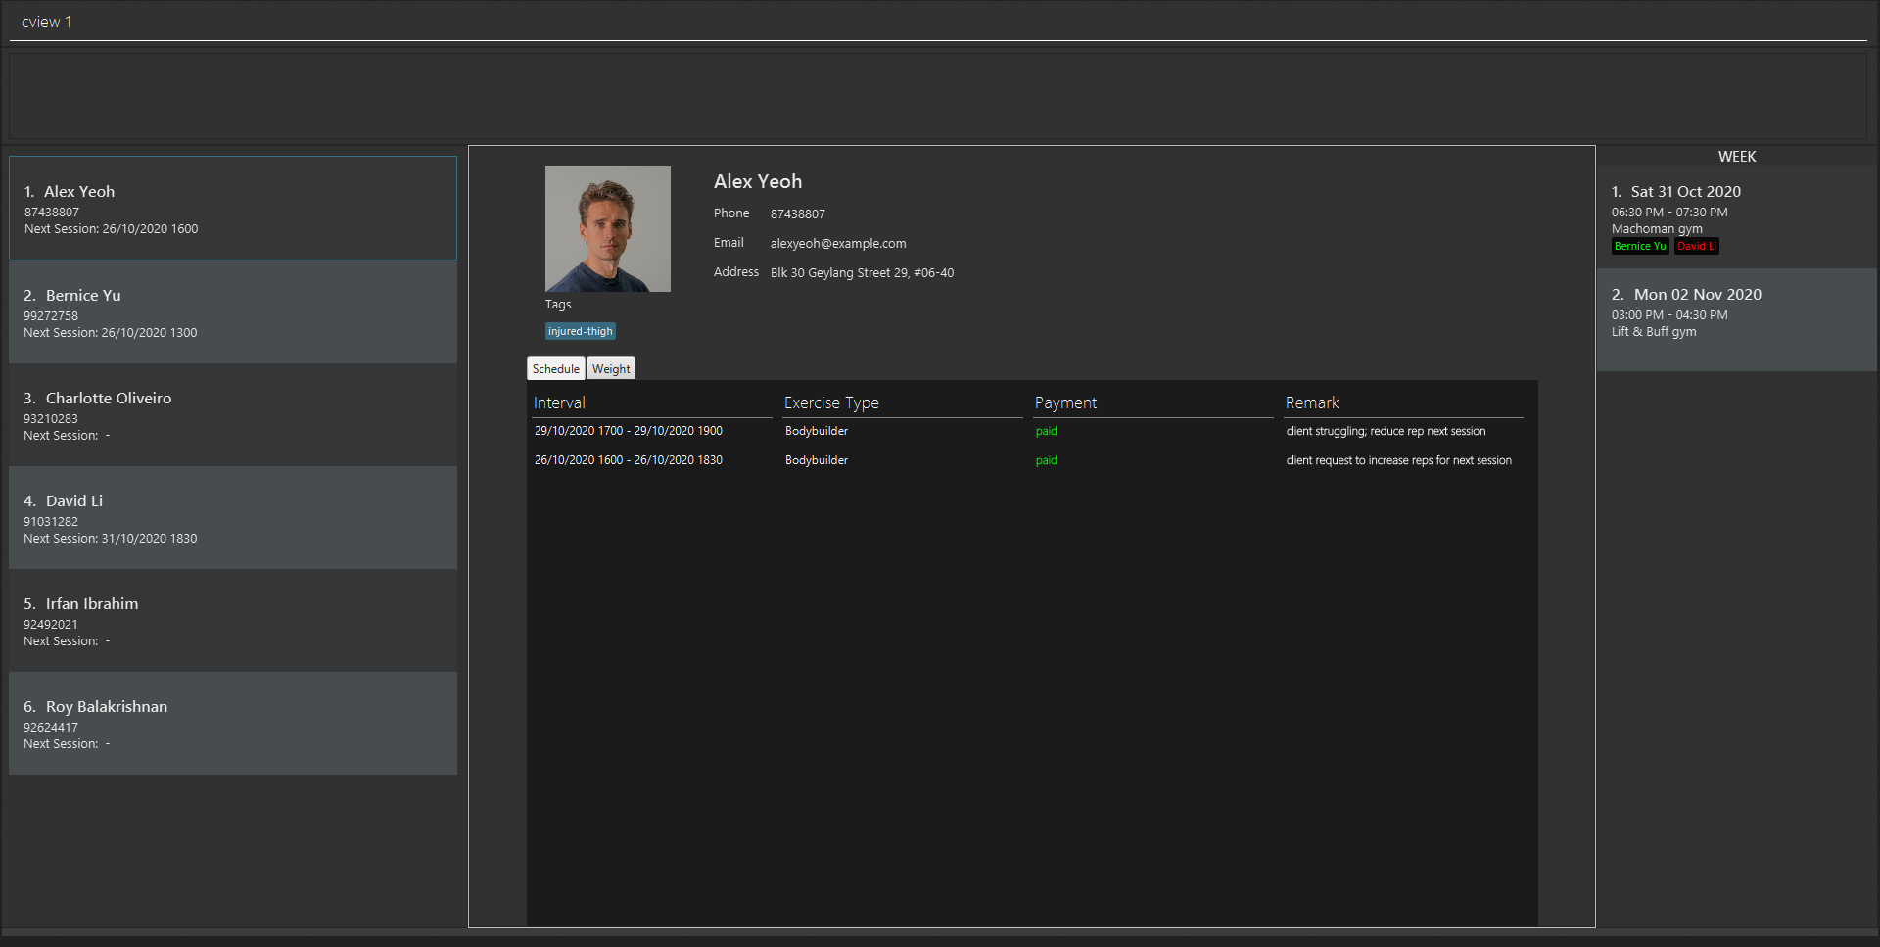Viewport: 1880px width, 947px height.
Task: Click paid status of 26/10/2020 session
Action: pyautogui.click(x=1047, y=460)
